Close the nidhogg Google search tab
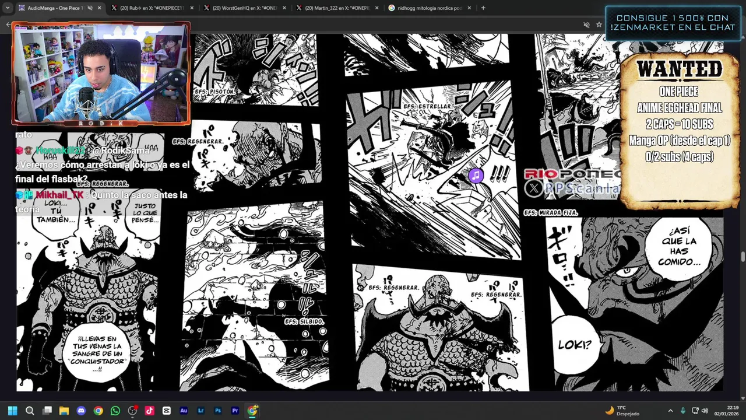This screenshot has width=746, height=420. [x=469, y=8]
